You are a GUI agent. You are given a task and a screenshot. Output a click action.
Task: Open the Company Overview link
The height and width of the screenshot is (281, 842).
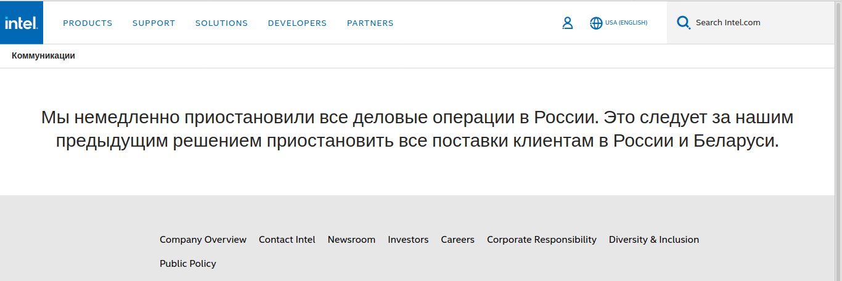[203, 240]
